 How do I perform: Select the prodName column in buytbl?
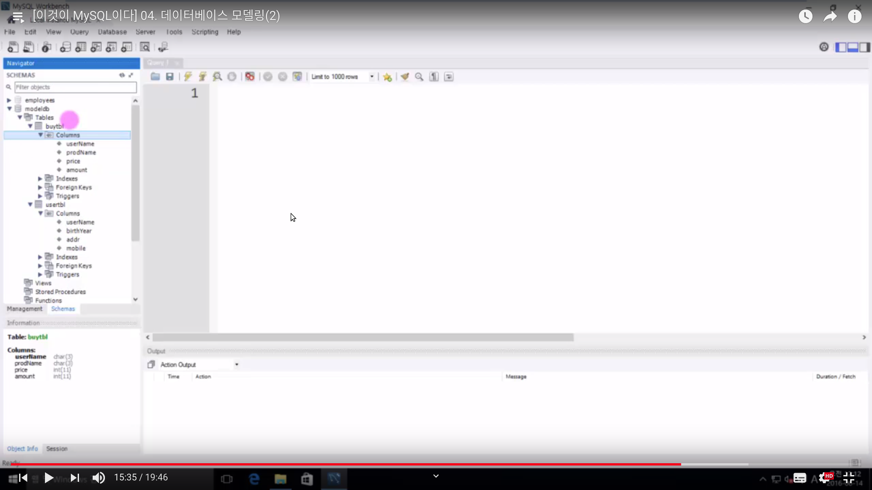pos(81,152)
